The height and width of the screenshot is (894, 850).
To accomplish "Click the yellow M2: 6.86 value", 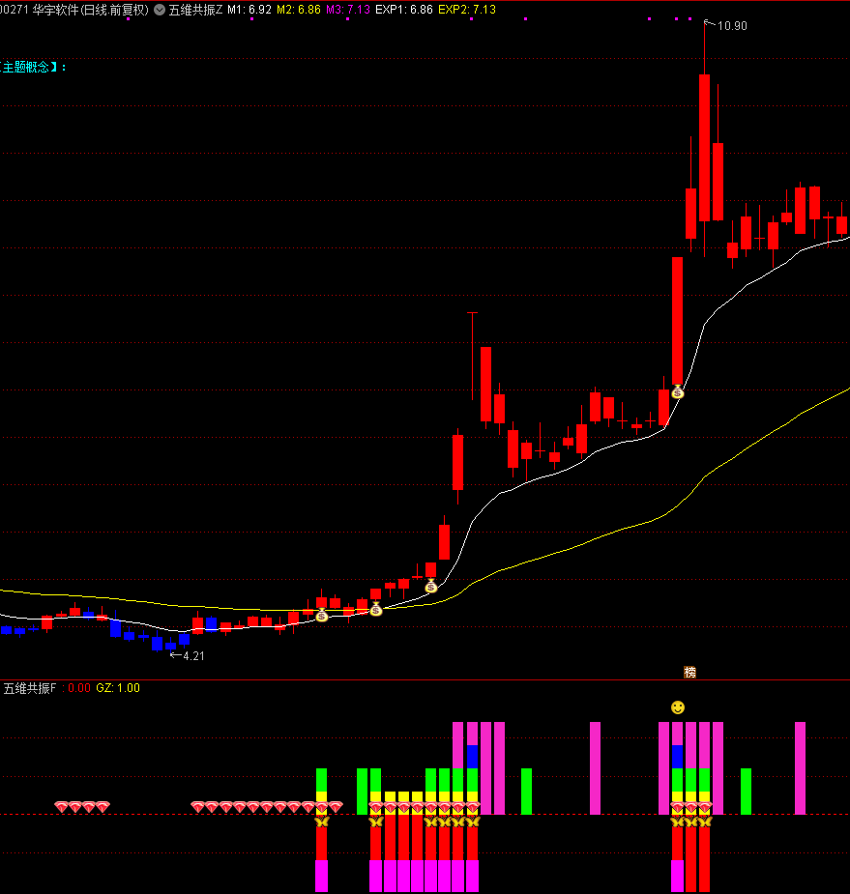I will 299,10.
